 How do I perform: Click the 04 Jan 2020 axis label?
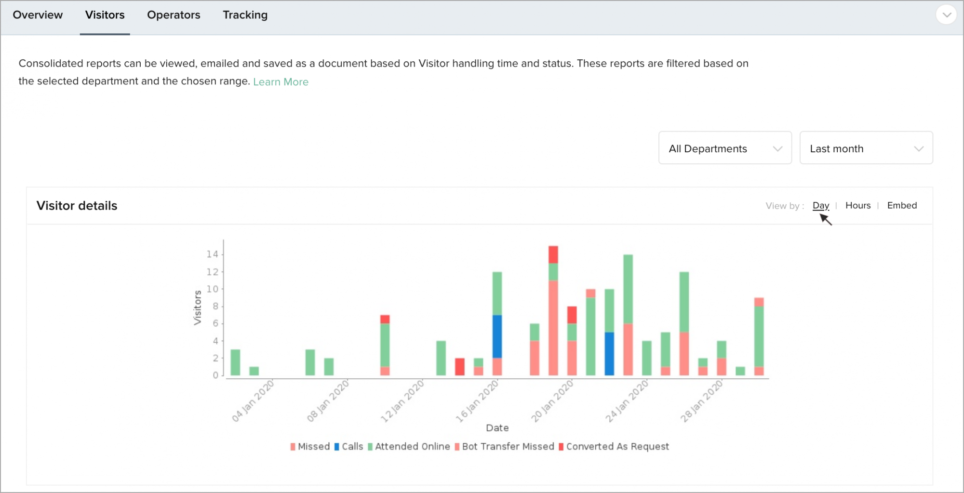(253, 400)
